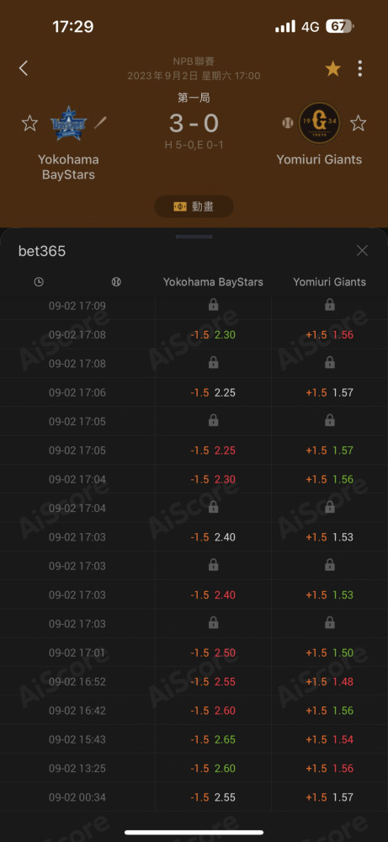Toggle favorite star beside Yokohama BayStars
Image resolution: width=388 pixels, height=842 pixels.
[29, 123]
